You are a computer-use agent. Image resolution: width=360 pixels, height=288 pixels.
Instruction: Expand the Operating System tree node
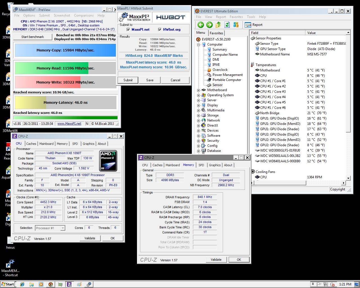click(x=198, y=95)
